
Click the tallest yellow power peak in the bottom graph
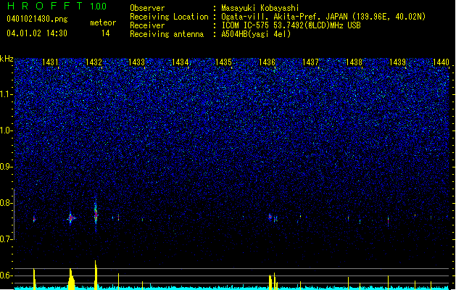[x=96, y=275]
